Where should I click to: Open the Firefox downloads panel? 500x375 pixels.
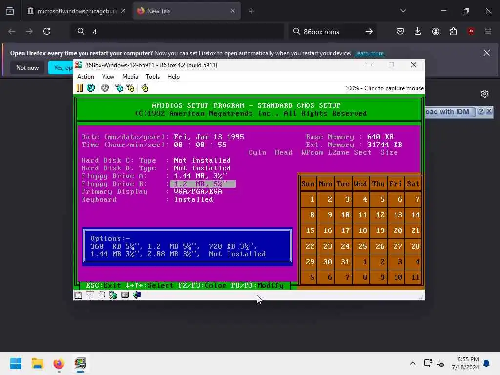pyautogui.click(x=418, y=31)
